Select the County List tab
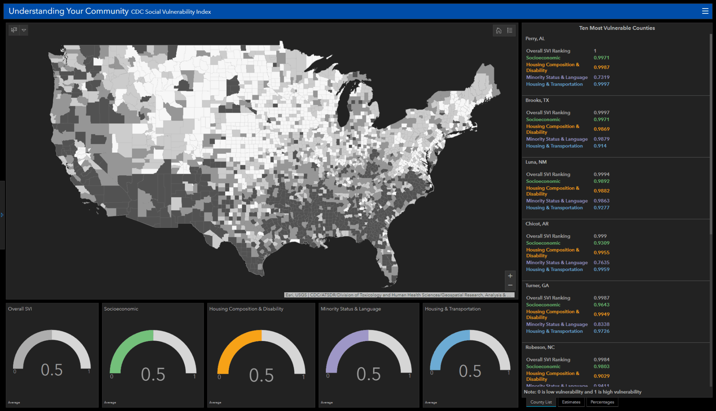The image size is (716, 411). point(541,402)
